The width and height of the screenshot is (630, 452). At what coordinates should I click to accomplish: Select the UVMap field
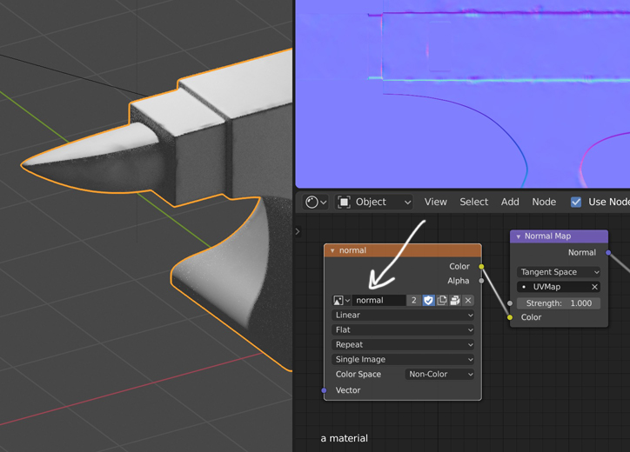pos(553,287)
